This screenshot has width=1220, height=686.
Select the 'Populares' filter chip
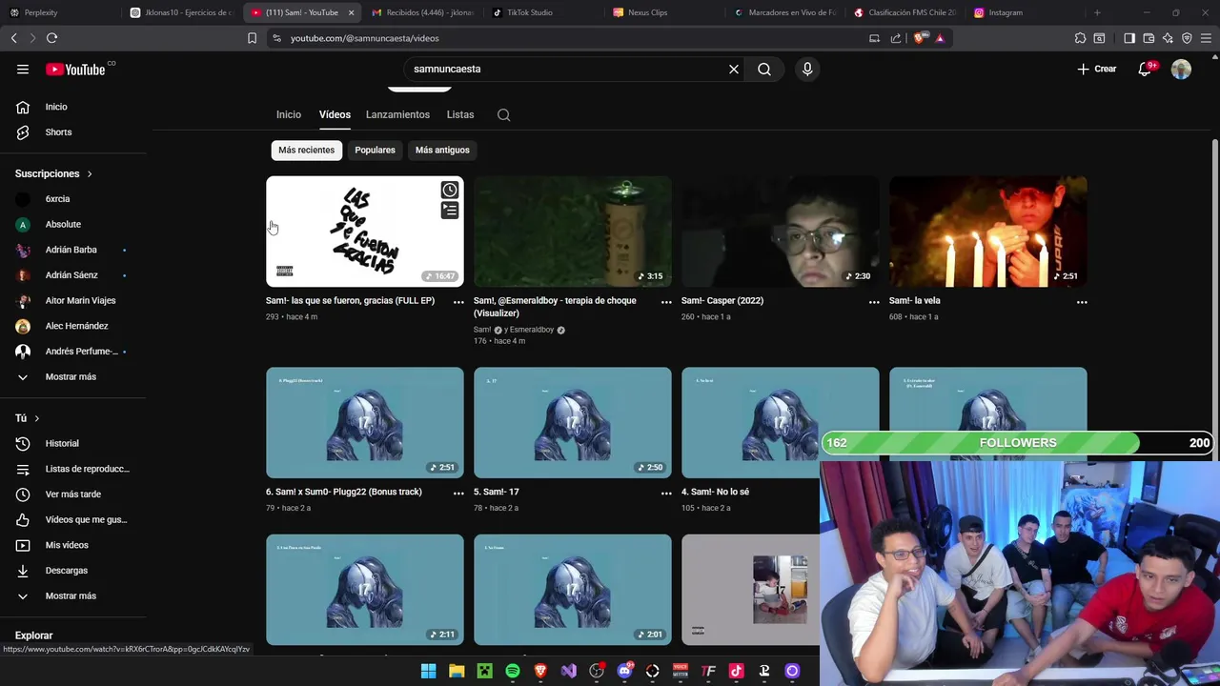(375, 150)
